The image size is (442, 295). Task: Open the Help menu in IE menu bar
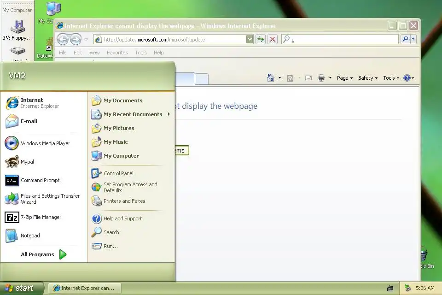[x=159, y=53]
